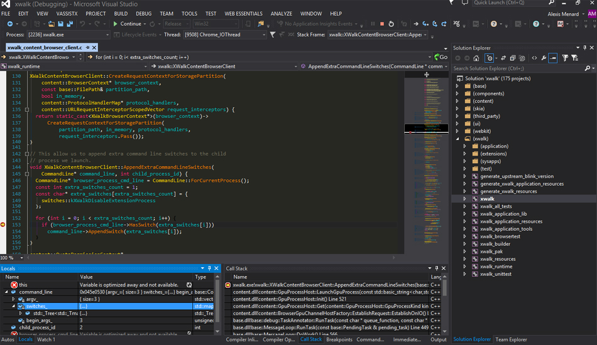This screenshot has height=345, width=597.
Task: Click the Search Solution Explorer field
Action: point(518,68)
